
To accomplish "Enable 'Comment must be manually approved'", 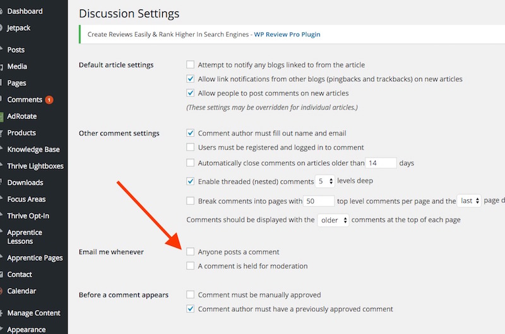I will pyautogui.click(x=191, y=295).
